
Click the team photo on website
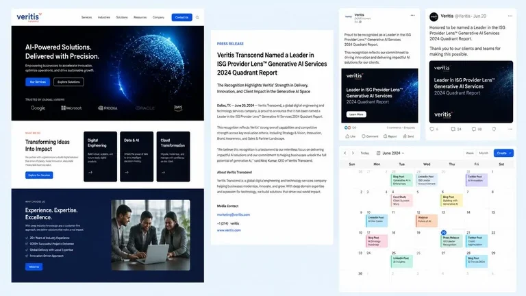click(151, 235)
